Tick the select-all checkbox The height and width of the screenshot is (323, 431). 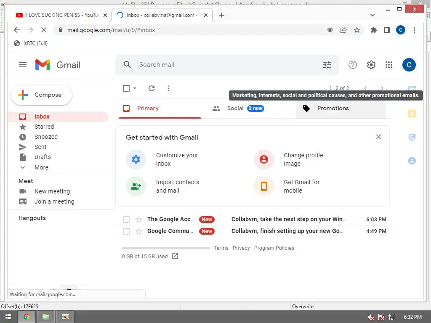click(x=126, y=88)
